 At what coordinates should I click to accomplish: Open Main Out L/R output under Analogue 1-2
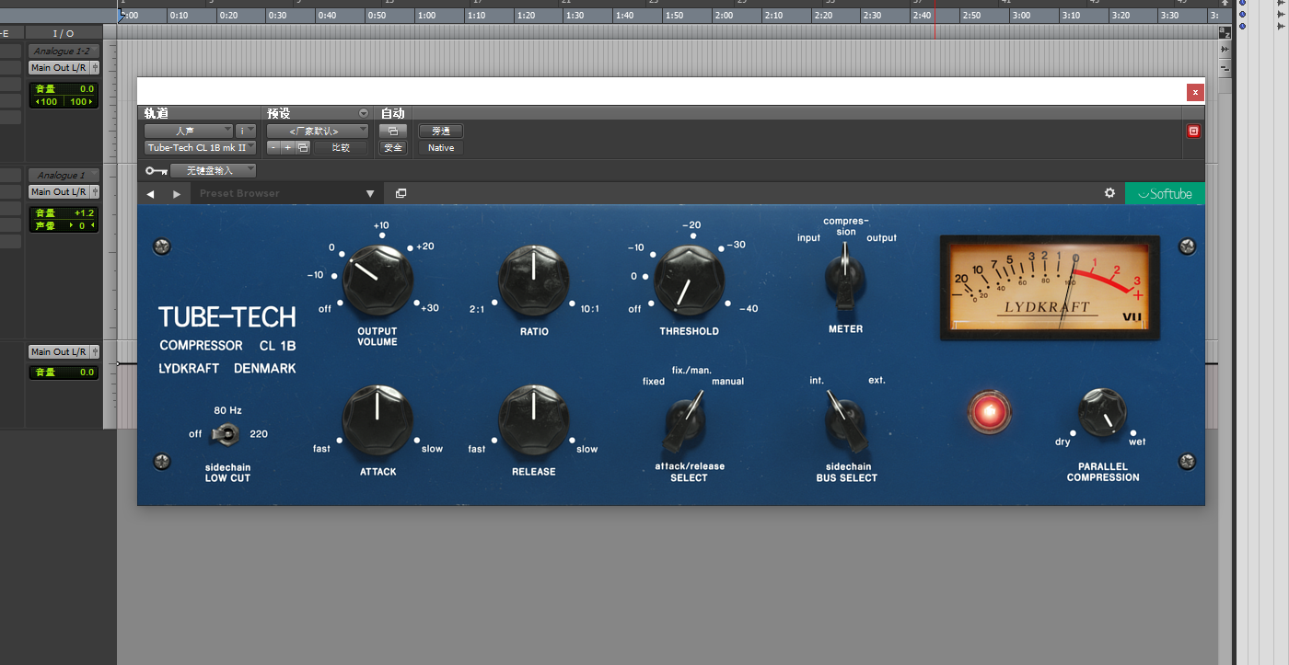point(59,68)
